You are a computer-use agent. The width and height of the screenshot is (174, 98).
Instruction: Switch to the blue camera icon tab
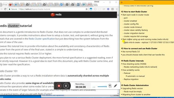point(84,5)
